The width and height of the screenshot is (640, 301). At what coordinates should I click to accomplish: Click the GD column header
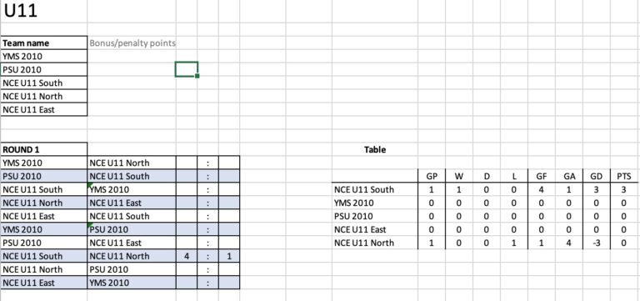(597, 176)
